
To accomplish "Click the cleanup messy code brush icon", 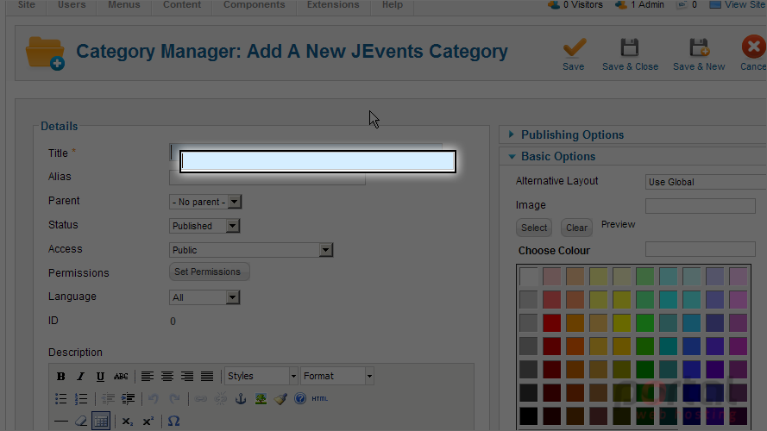I will coord(280,399).
